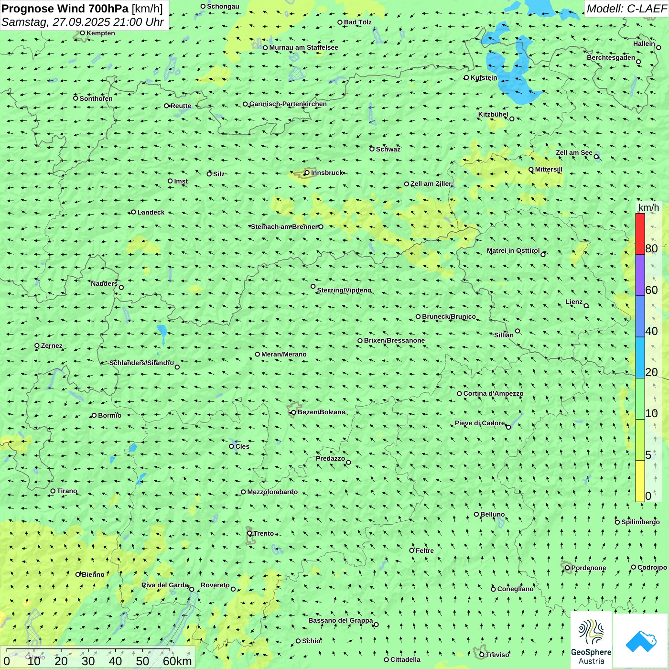Click the yellow 0 km/h legend color
The image size is (669, 669).
pos(640,481)
